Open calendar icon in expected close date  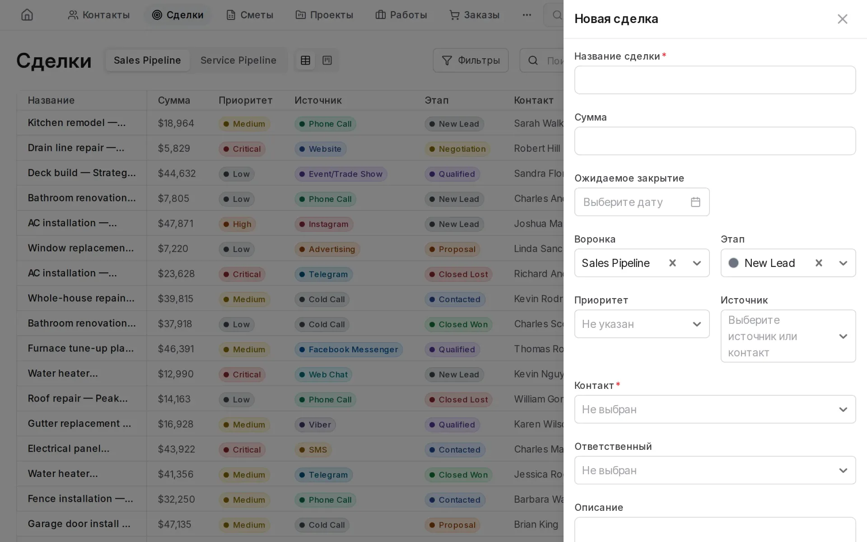point(695,202)
